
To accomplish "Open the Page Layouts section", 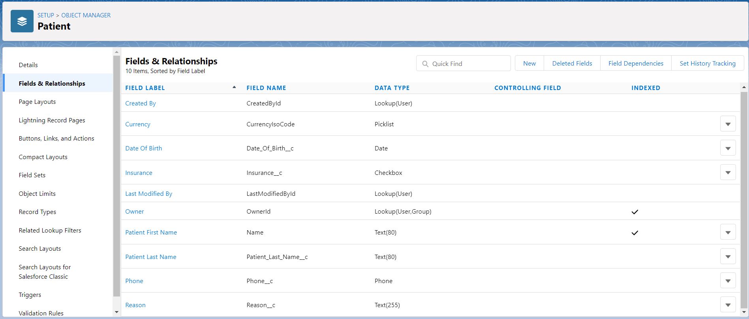I will point(37,102).
